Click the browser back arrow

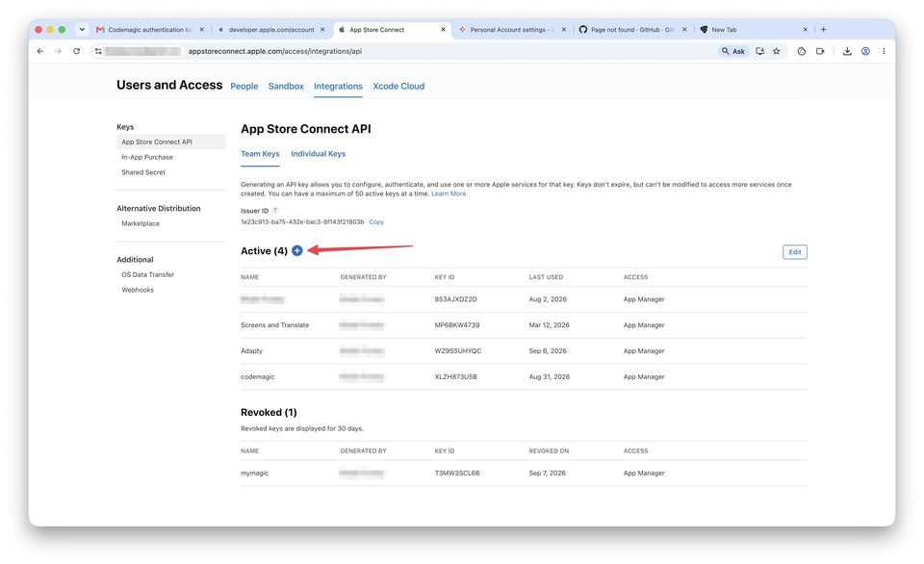click(x=40, y=51)
